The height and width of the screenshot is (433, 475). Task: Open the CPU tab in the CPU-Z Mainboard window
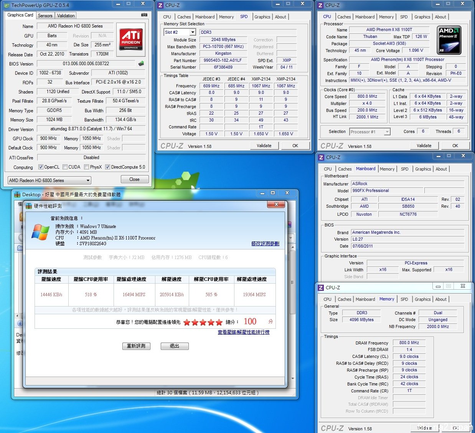pyautogui.click(x=328, y=169)
